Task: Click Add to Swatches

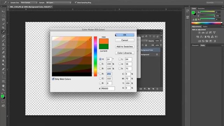Action: (125, 47)
